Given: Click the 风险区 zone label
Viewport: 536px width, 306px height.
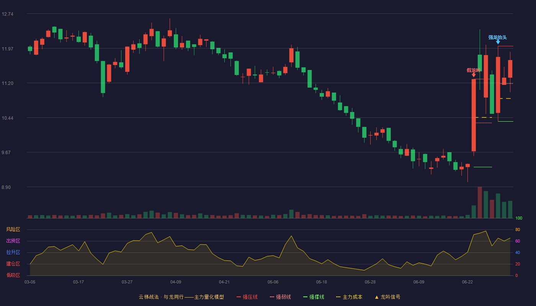Looking at the screenshot, I should click(x=13, y=229).
